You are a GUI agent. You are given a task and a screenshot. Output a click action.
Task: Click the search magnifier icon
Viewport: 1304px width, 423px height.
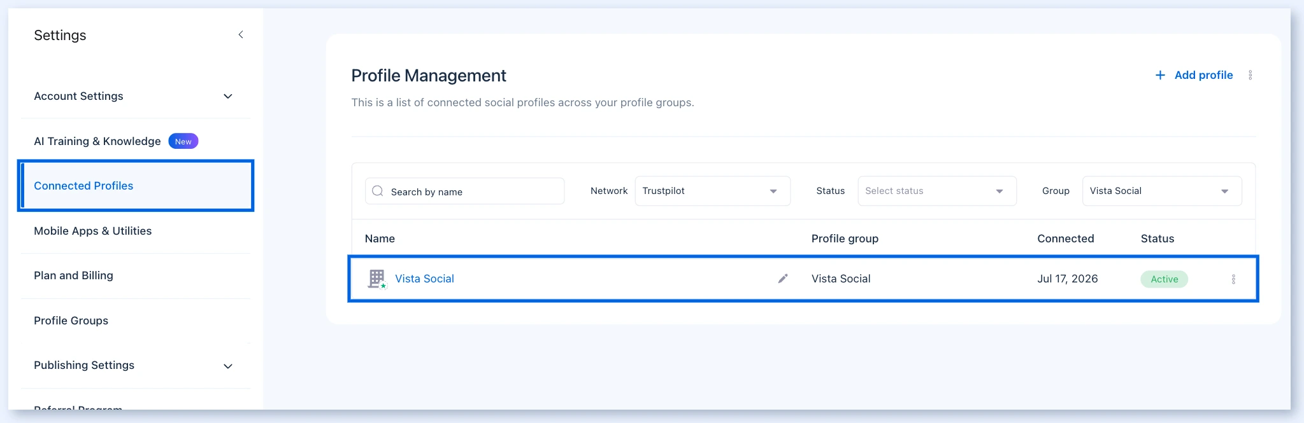pos(378,191)
